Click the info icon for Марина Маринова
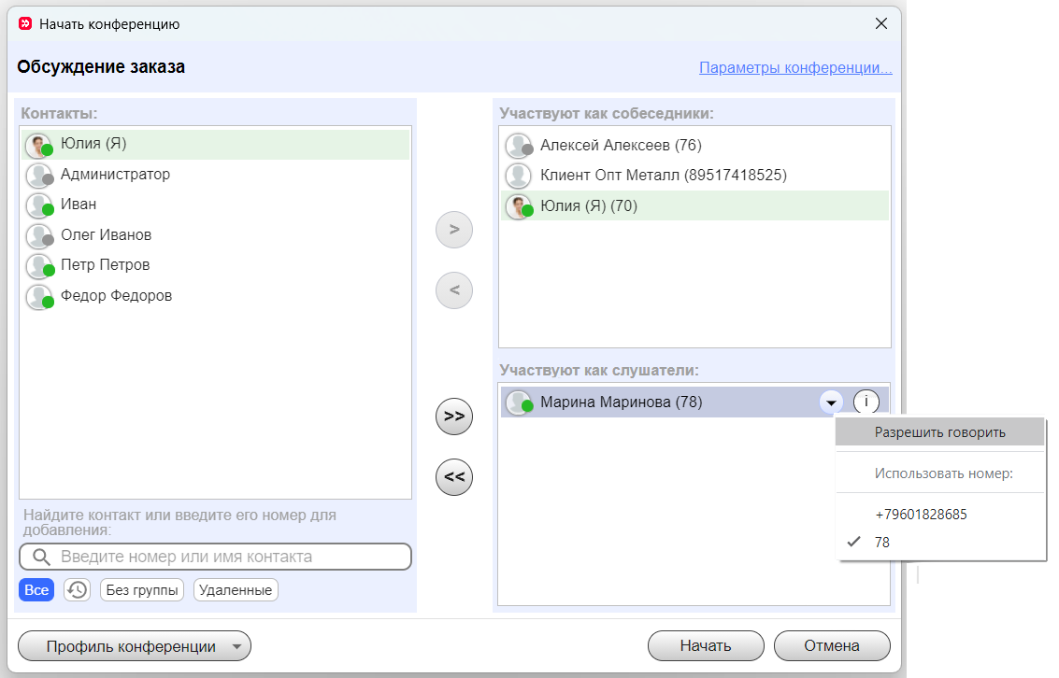This screenshot has height=678, width=1059. [866, 403]
